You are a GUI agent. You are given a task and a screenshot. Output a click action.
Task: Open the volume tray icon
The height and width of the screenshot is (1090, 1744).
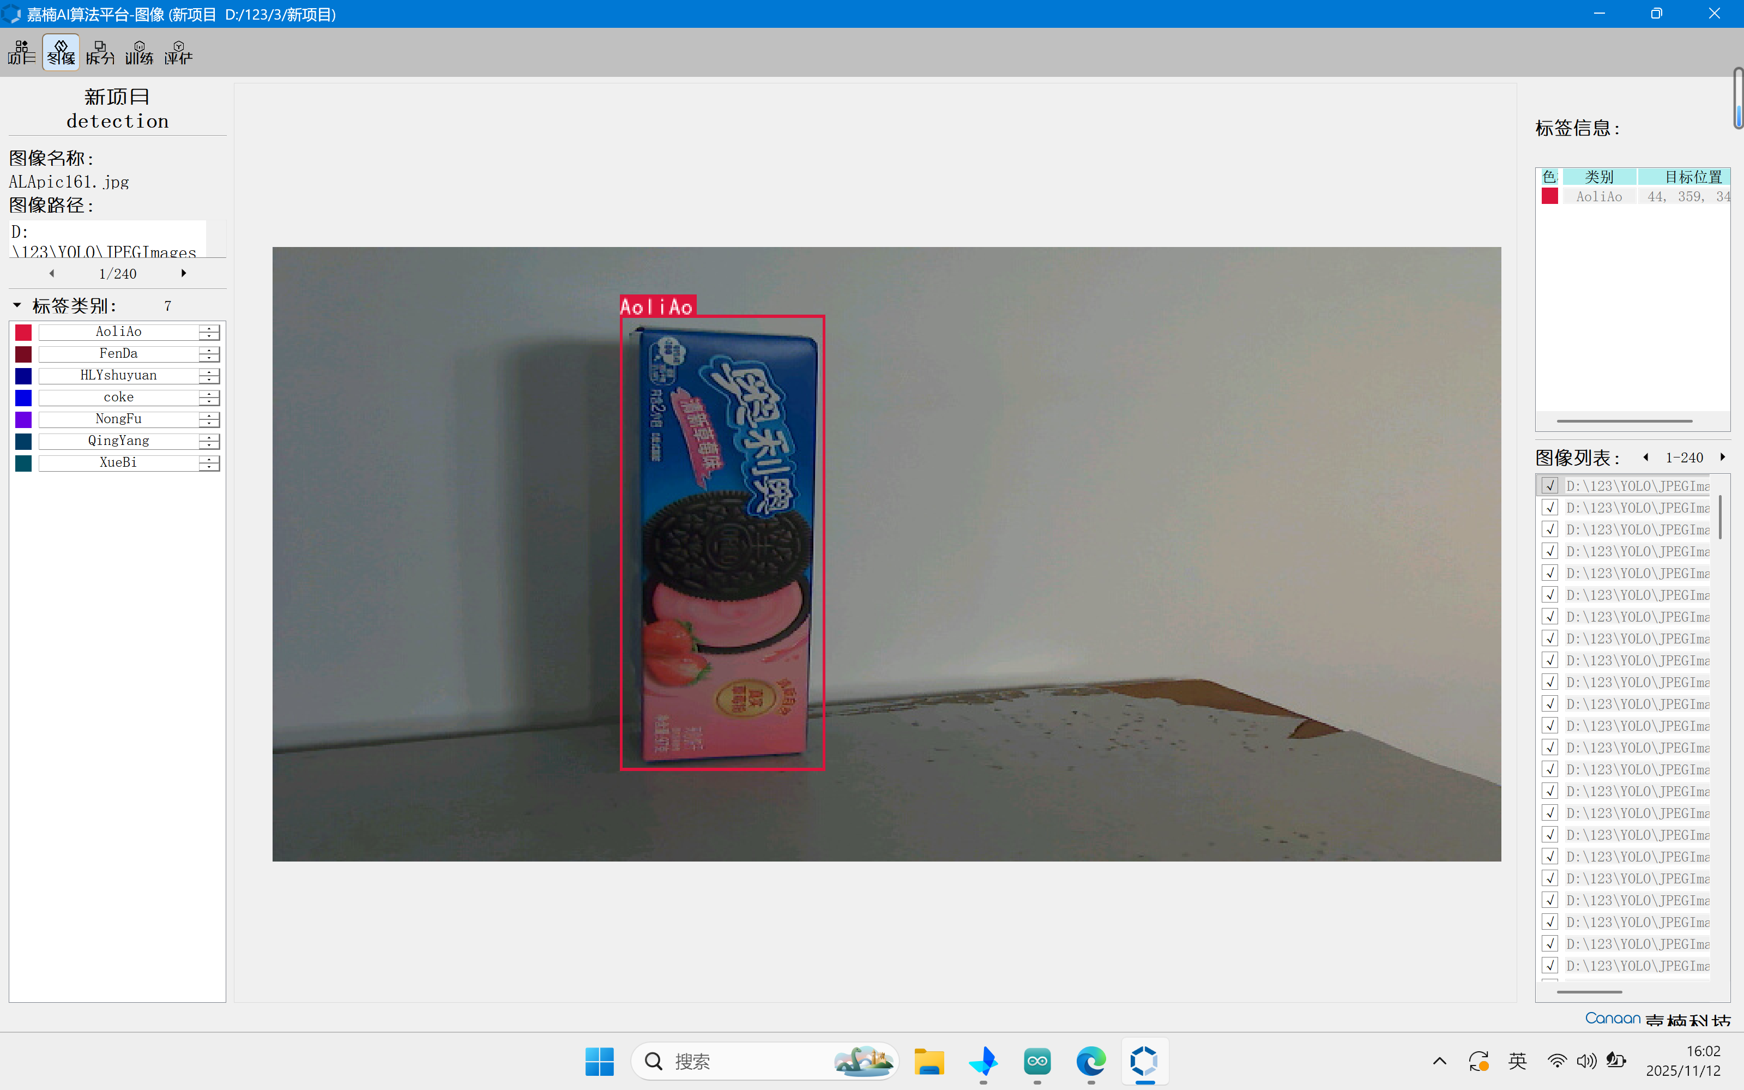click(x=1586, y=1061)
